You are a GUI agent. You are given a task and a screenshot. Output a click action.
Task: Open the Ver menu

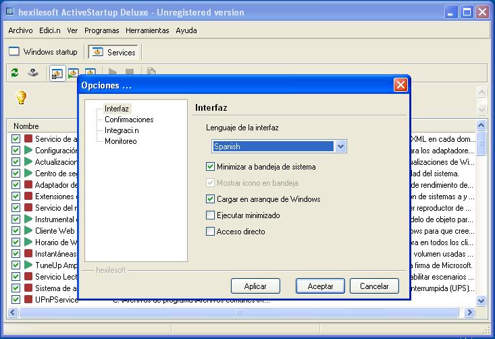click(72, 30)
